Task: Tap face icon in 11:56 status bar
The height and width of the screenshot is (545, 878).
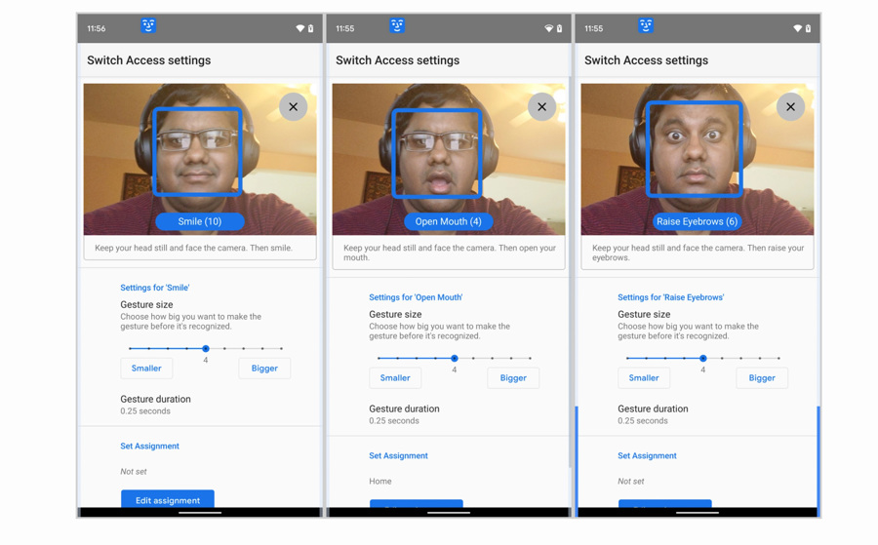Action: 148,25
